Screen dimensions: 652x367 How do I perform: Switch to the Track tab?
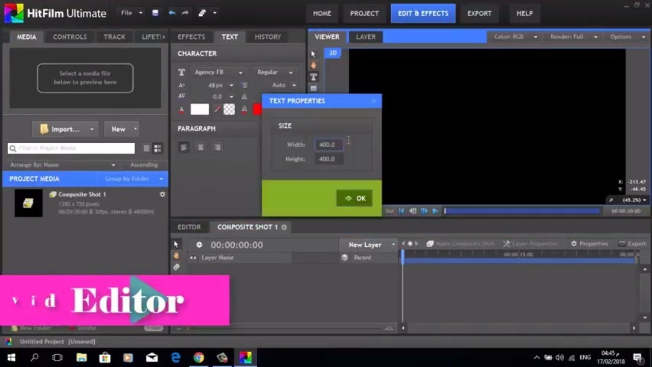click(x=114, y=37)
